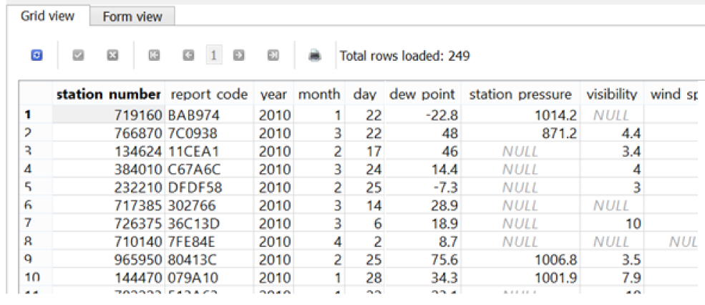Go to first page of results
The height and width of the screenshot is (305, 705).
[154, 55]
